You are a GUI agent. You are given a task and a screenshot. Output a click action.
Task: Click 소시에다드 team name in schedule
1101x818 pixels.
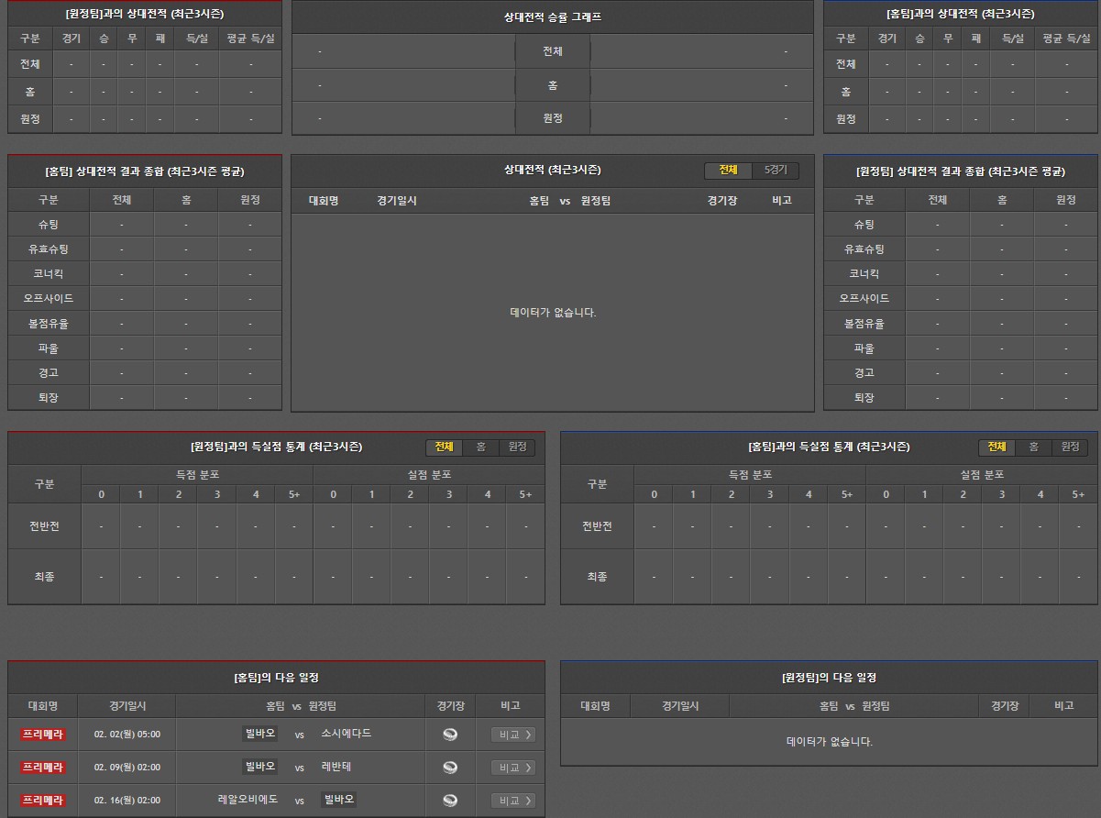(x=347, y=734)
